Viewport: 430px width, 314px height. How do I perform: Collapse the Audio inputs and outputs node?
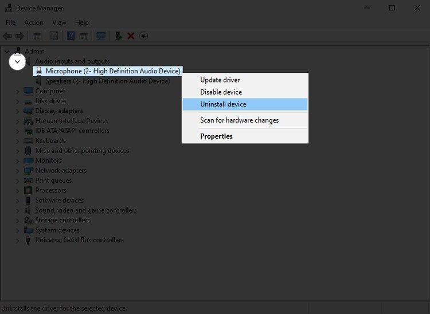coord(17,61)
